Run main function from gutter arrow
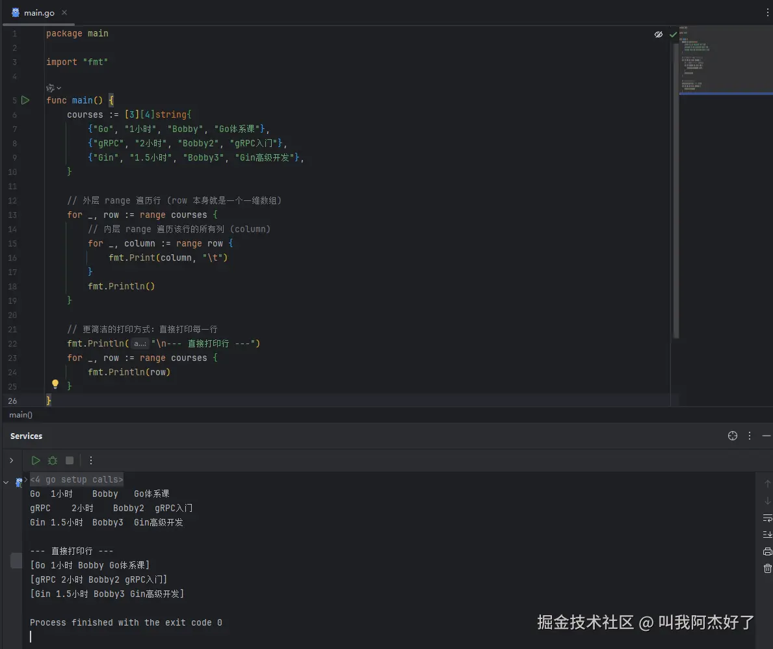 point(25,100)
